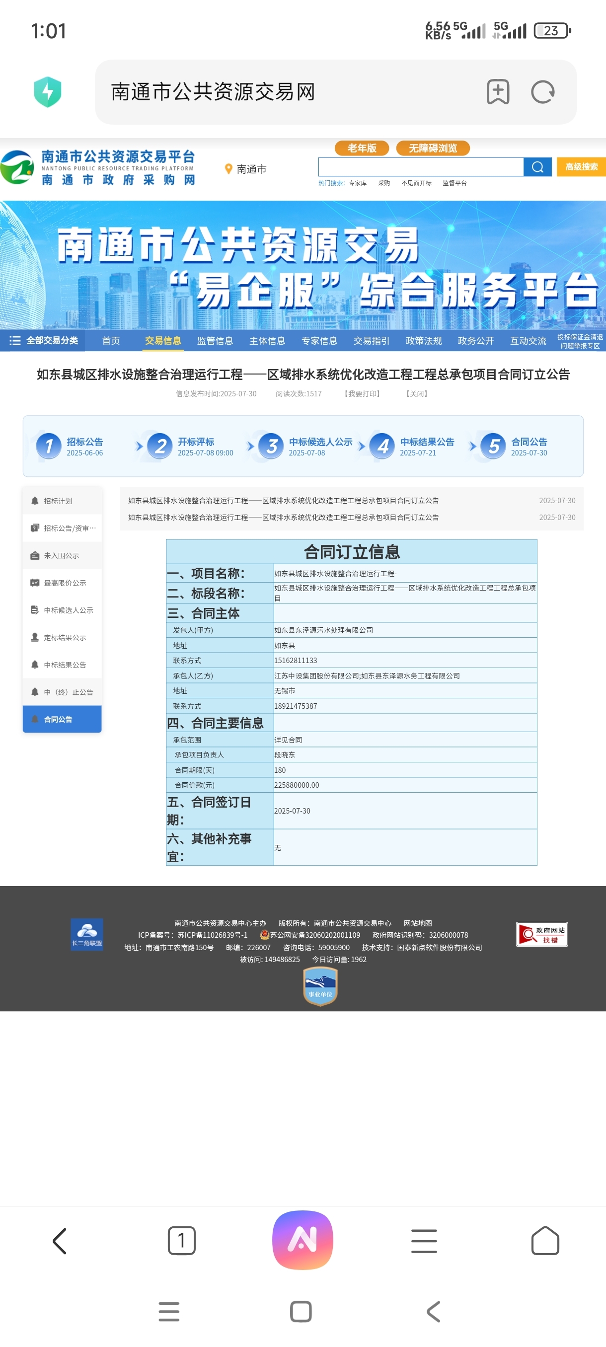Reload the page with refresh icon
The image size is (606, 1347).
coord(543,92)
